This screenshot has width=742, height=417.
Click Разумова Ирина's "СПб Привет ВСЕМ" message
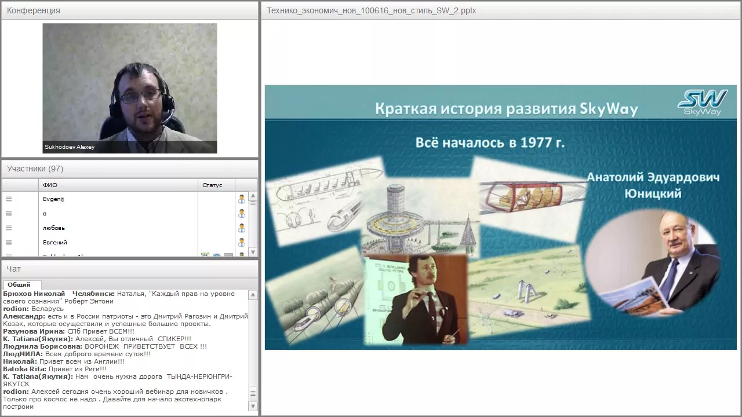pos(68,331)
